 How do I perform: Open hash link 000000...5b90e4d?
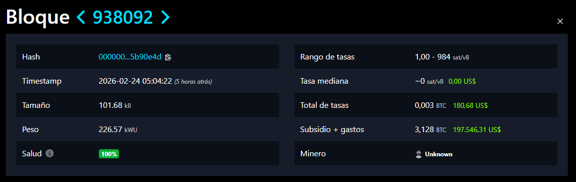tap(130, 56)
